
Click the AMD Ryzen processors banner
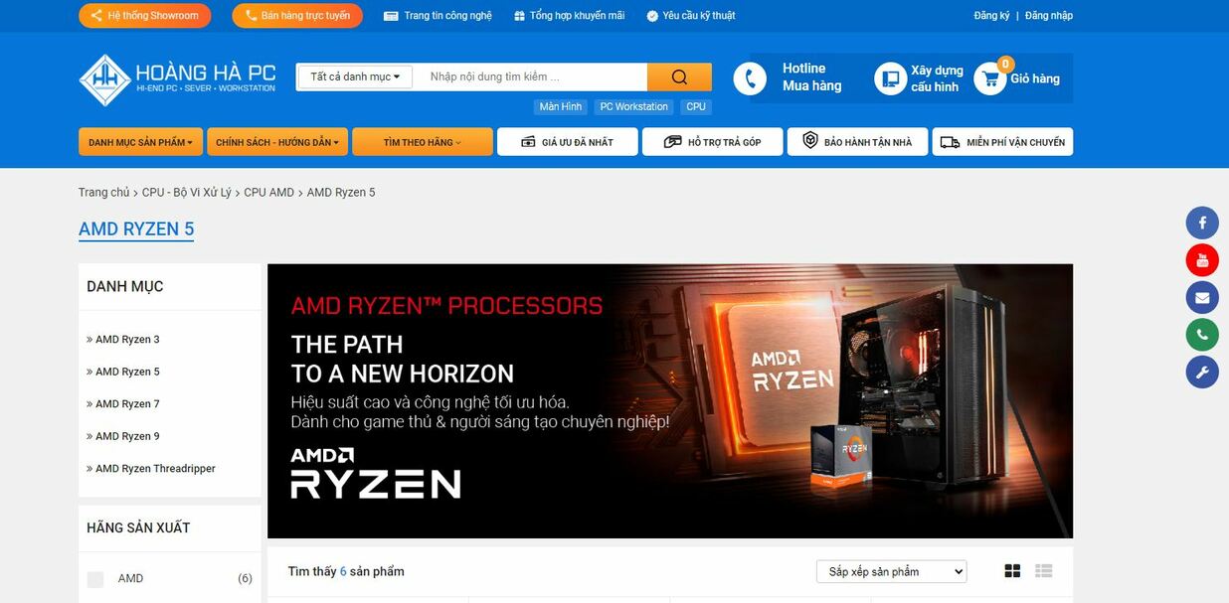(670, 401)
